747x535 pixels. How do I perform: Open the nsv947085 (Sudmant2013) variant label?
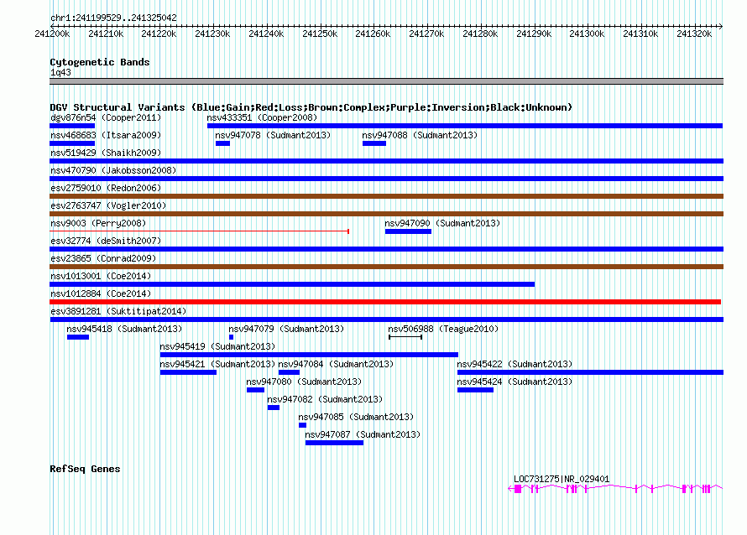pyautogui.click(x=356, y=417)
